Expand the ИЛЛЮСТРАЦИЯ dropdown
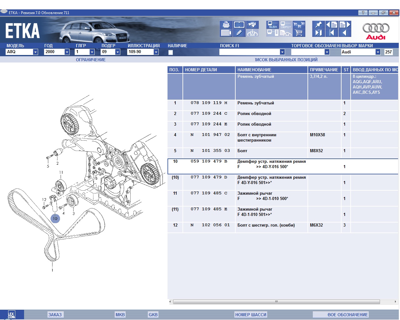400x320 pixels. click(156, 52)
